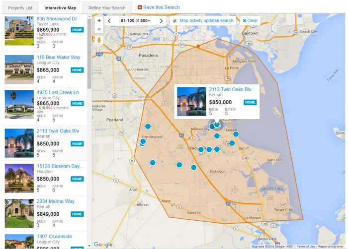Go to next results with the right arrow

pyautogui.click(x=162, y=21)
